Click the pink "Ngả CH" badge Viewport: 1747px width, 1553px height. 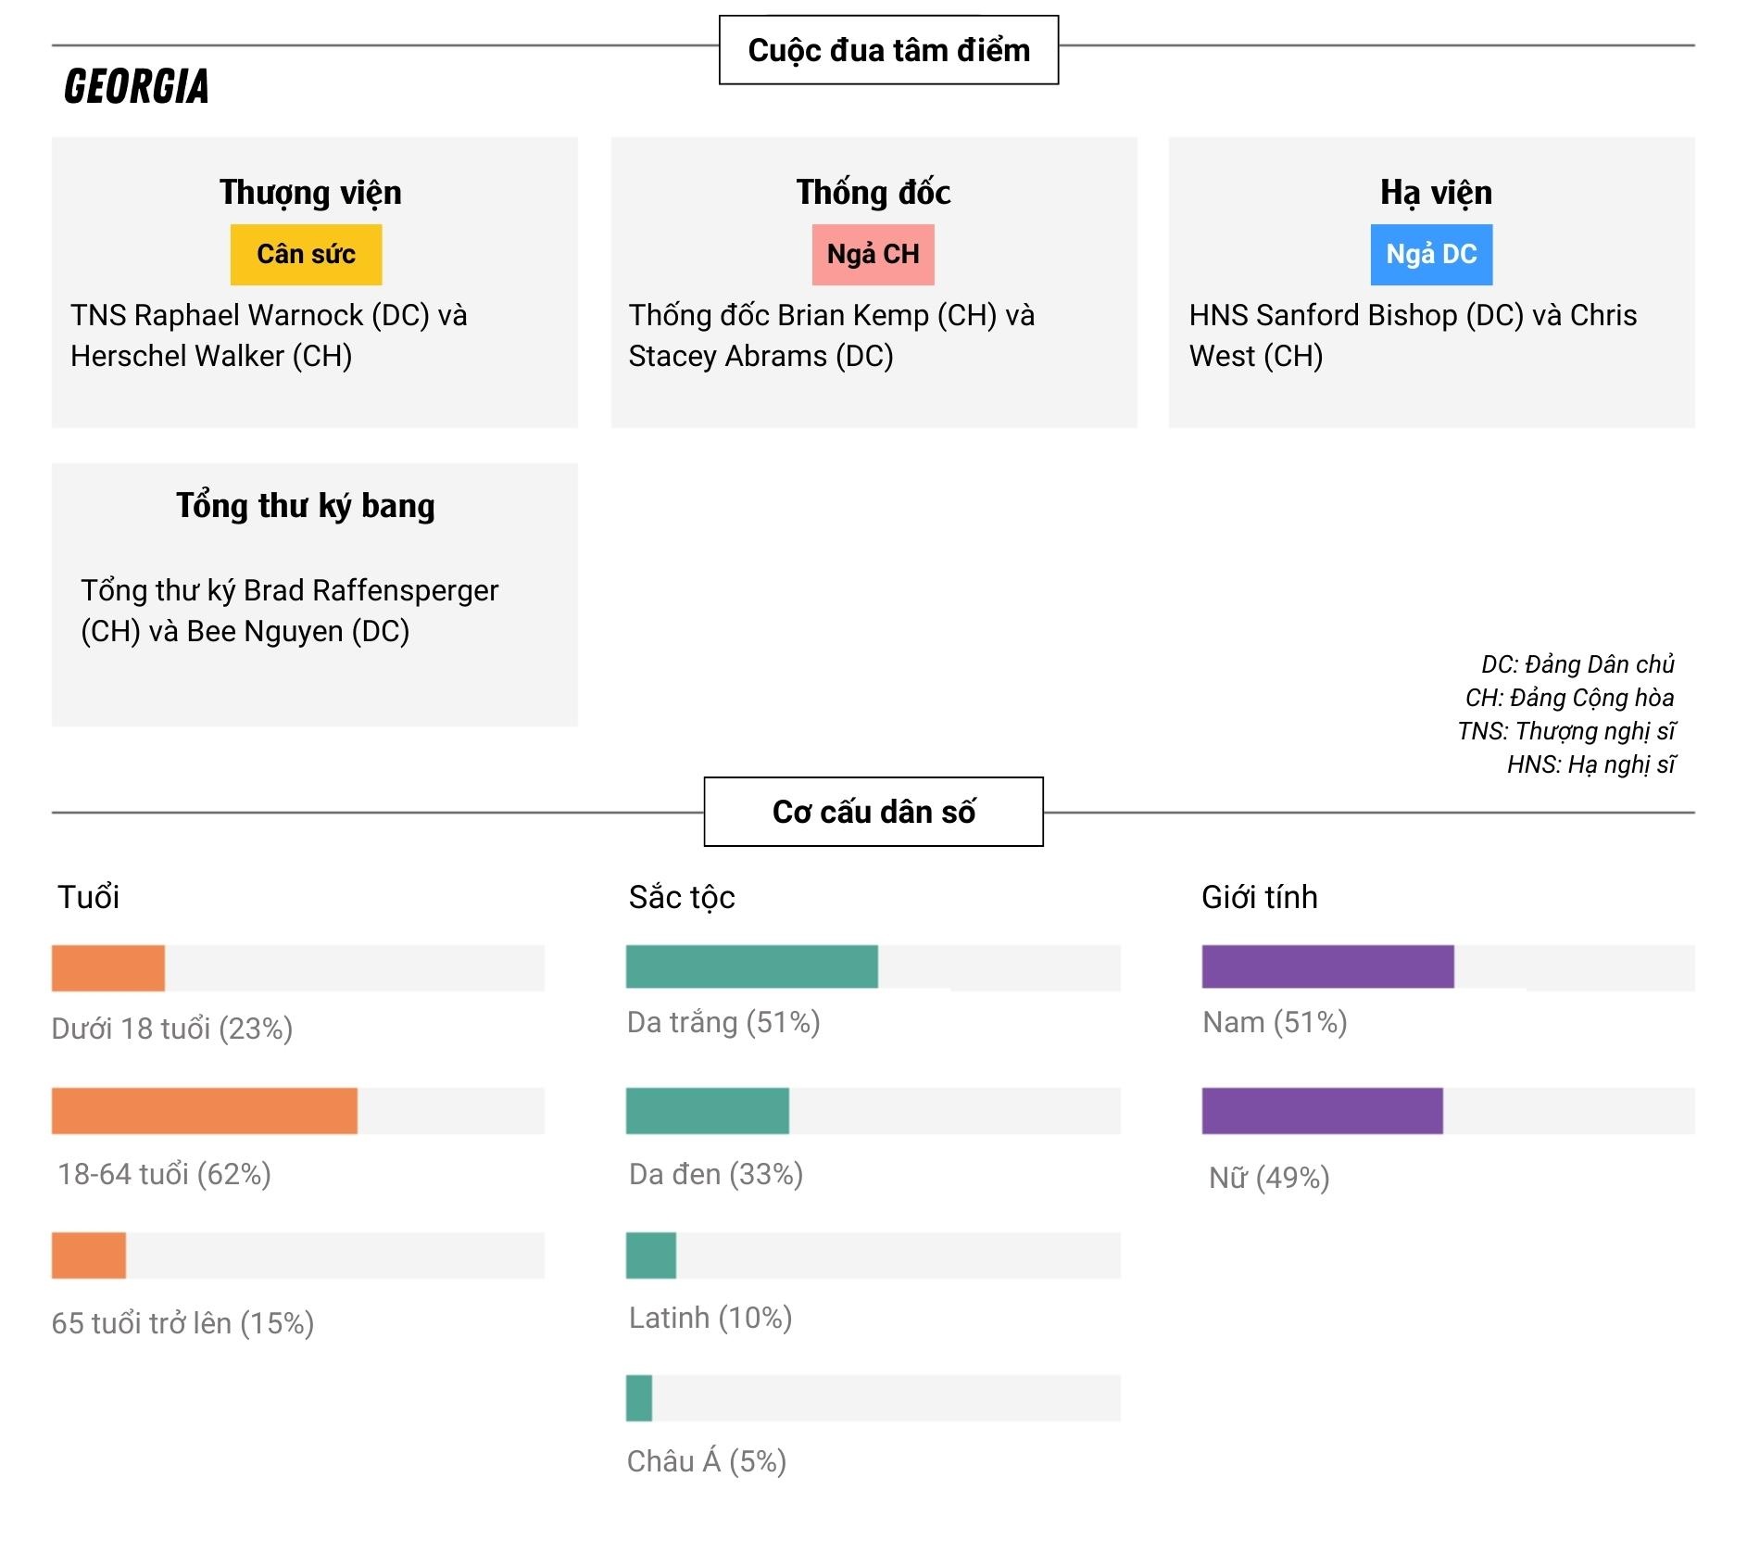pyautogui.click(x=873, y=255)
